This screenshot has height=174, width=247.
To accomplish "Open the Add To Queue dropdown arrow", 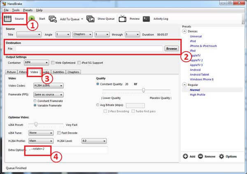I will 82,19.
